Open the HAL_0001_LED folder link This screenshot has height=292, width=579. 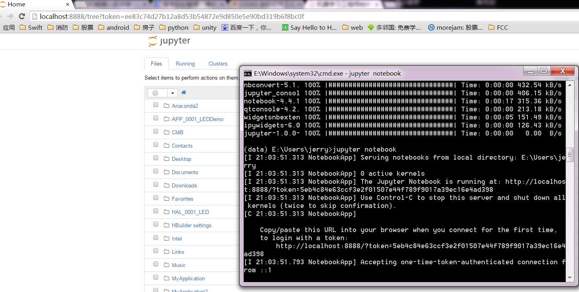tap(190, 212)
